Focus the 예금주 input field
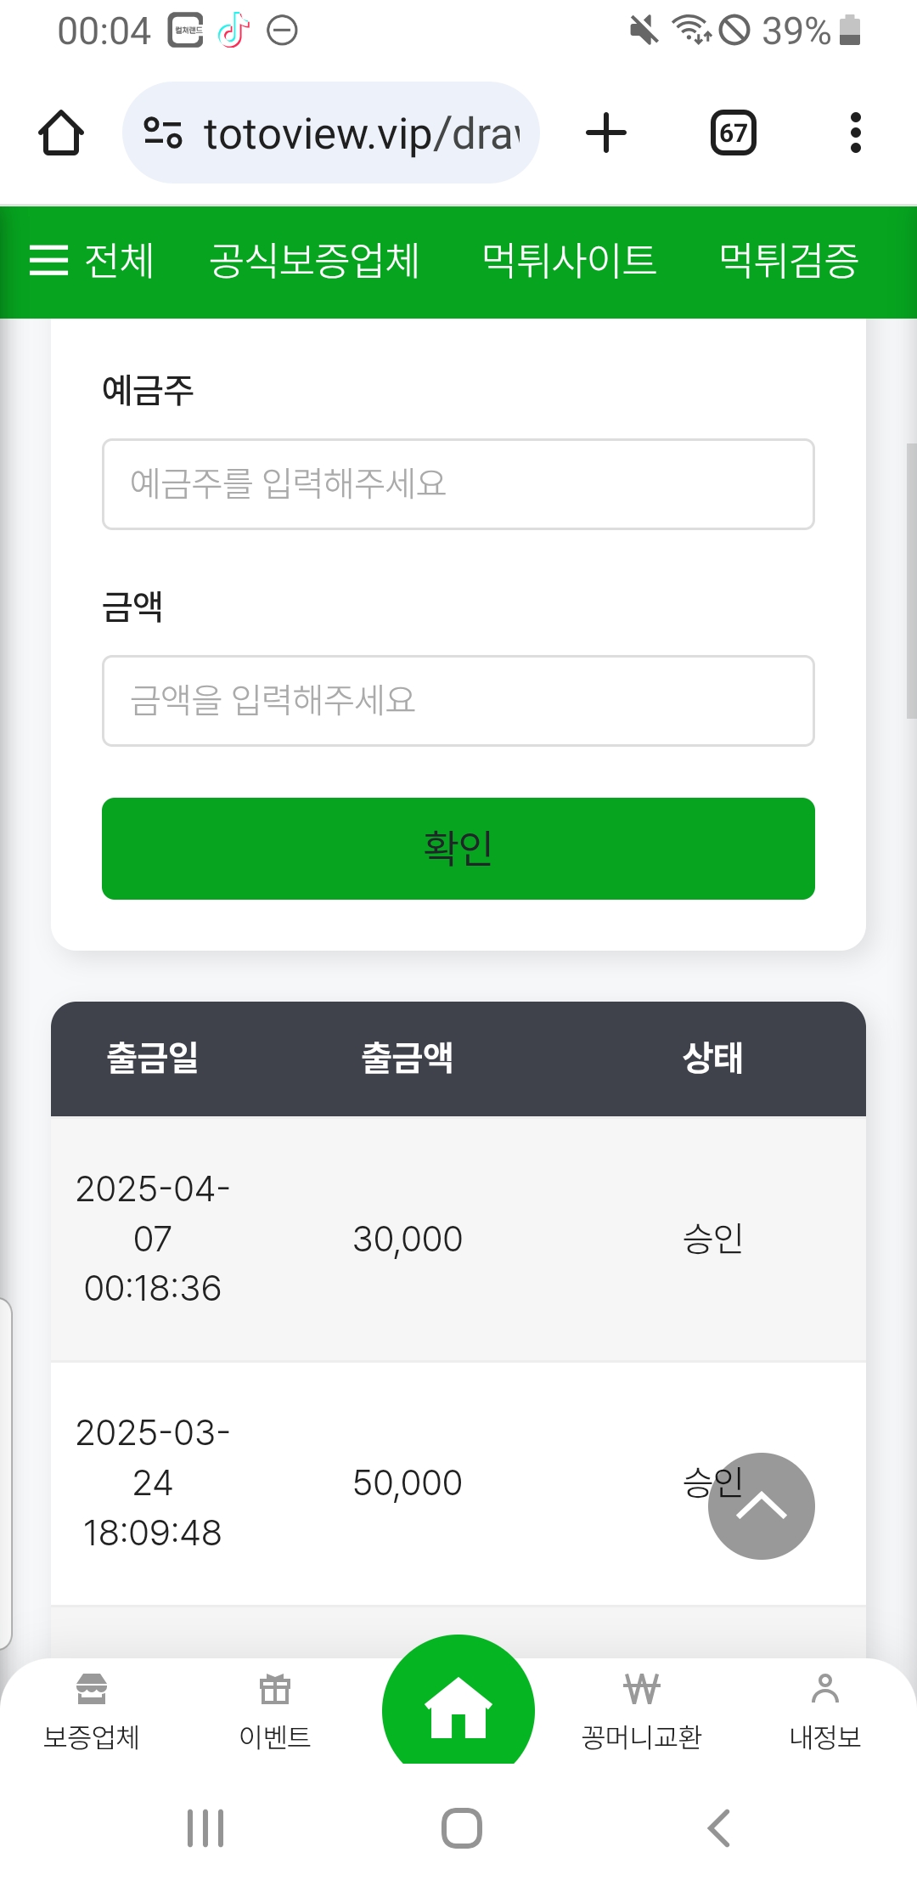The image size is (917, 1886). (458, 484)
